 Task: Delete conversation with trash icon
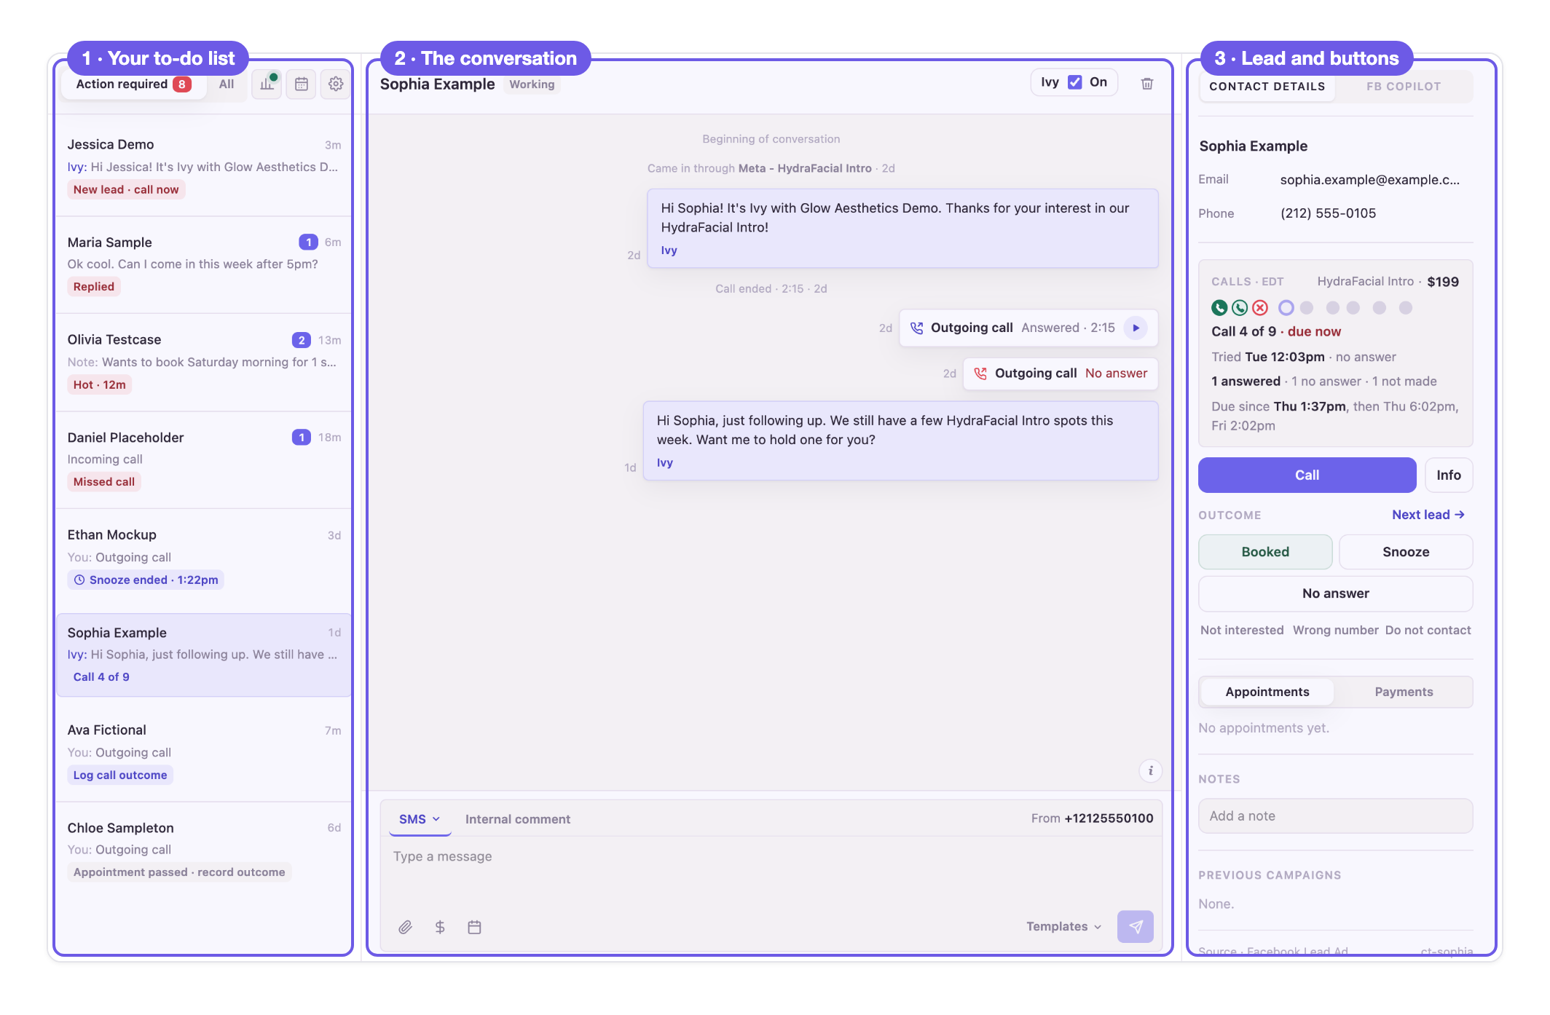tap(1147, 84)
